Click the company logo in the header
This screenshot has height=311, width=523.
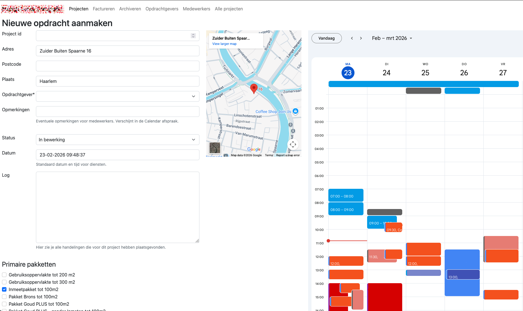coord(33,9)
